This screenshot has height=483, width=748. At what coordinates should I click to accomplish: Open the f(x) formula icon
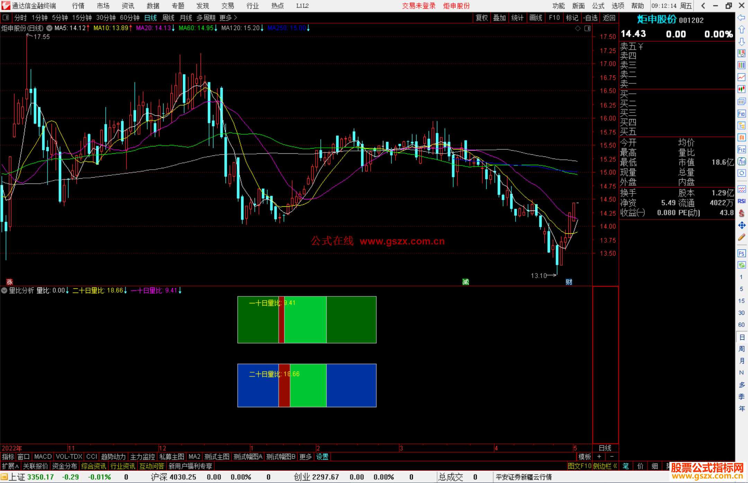click(x=741, y=161)
